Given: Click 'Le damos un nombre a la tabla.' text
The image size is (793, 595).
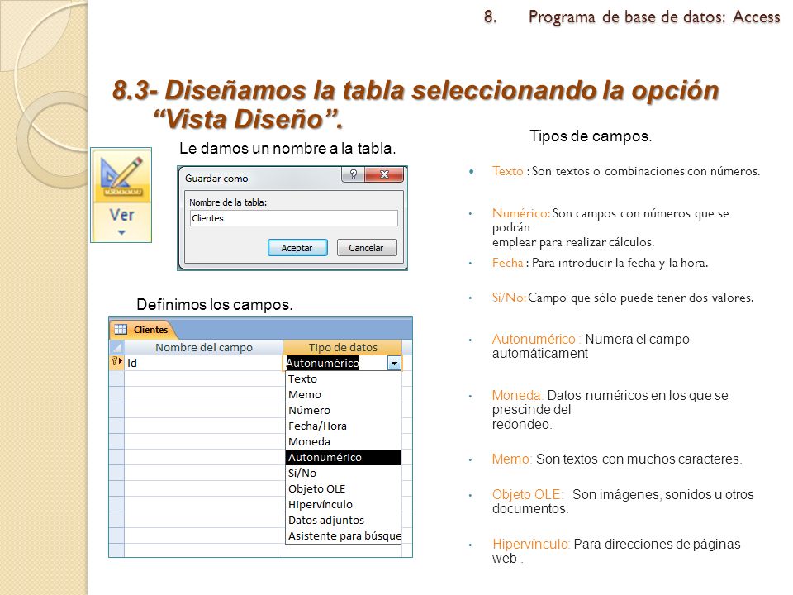Looking at the screenshot, I should (x=287, y=148).
